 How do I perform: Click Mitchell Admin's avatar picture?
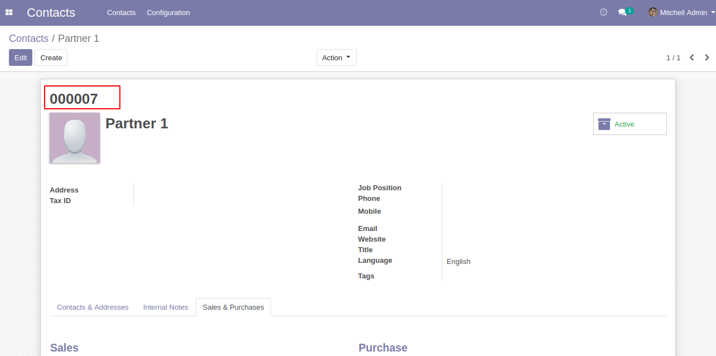click(653, 12)
